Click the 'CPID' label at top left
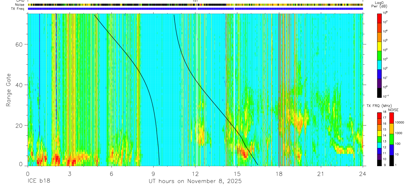 (20, 1)
